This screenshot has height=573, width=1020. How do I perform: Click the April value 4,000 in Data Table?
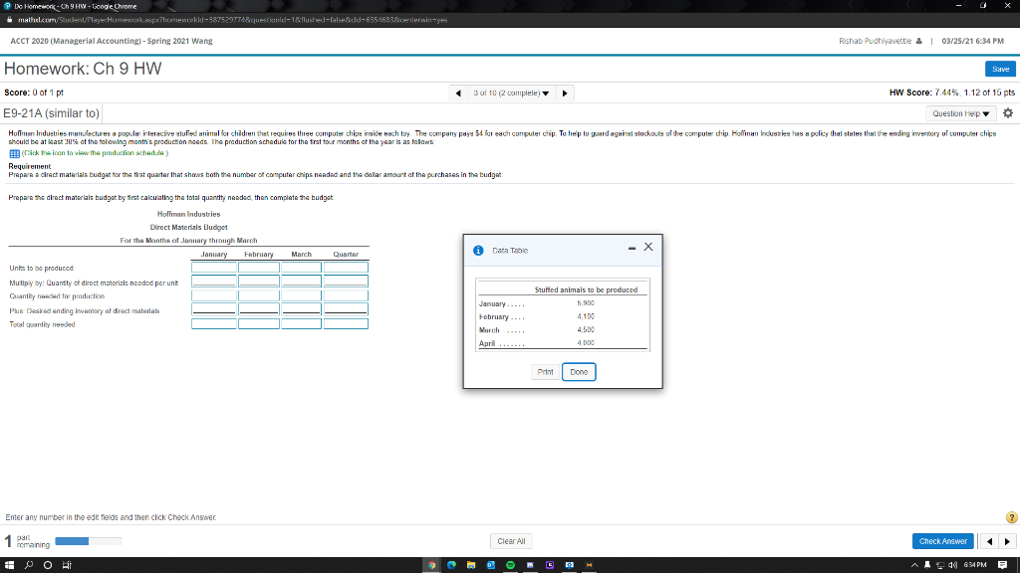pos(586,343)
